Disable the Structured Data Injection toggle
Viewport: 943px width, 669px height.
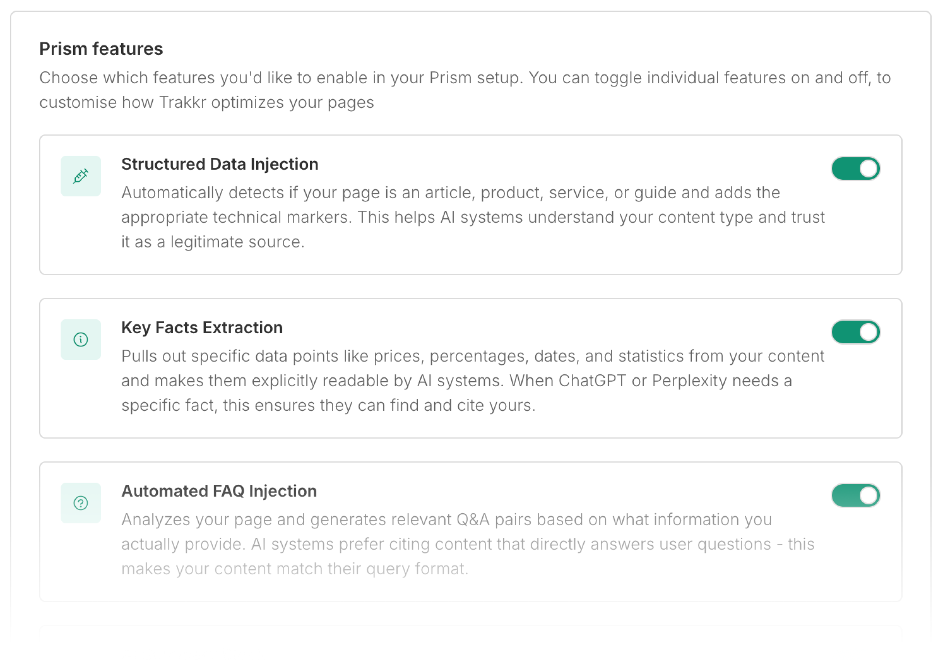coord(855,169)
